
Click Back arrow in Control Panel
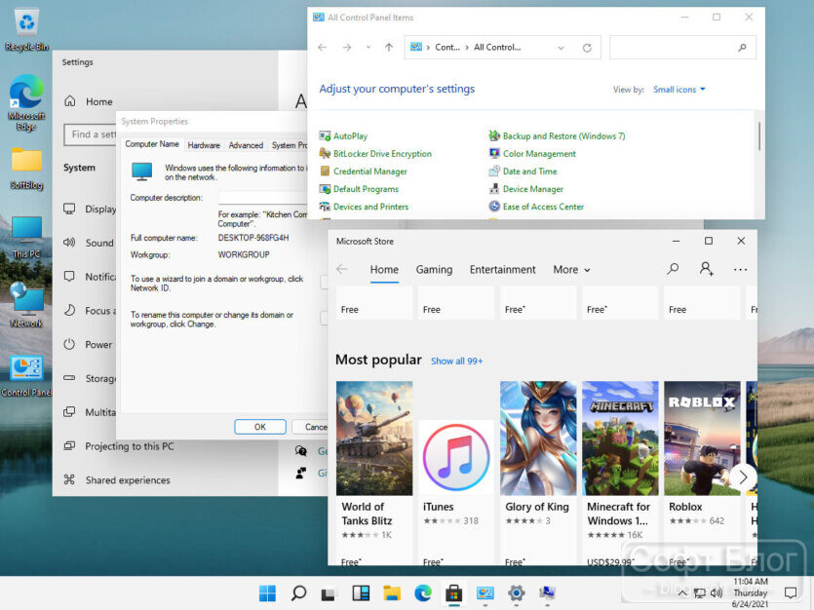click(322, 47)
